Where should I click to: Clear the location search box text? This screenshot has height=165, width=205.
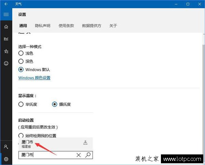click(x=79, y=155)
